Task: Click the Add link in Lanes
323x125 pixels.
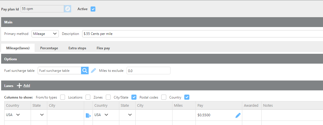Action: pos(27,86)
